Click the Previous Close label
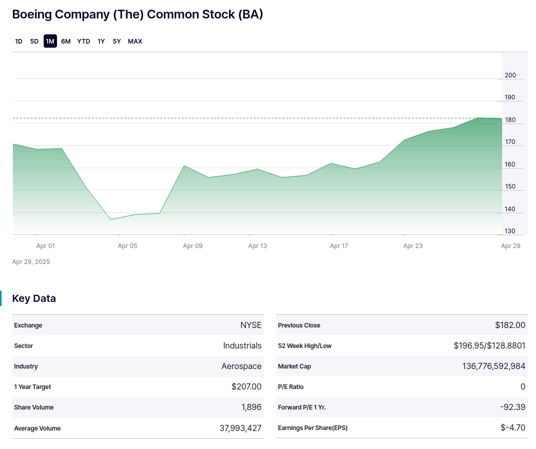 (x=299, y=325)
